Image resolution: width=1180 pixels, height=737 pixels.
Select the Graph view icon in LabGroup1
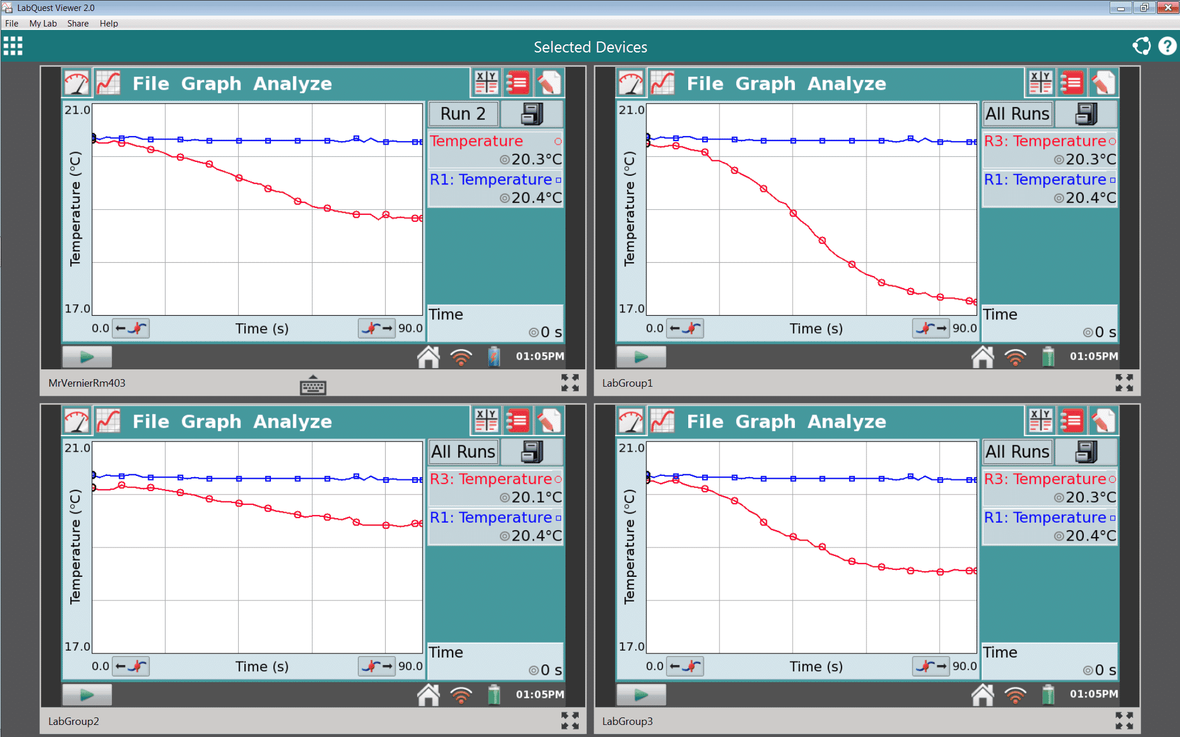click(662, 82)
